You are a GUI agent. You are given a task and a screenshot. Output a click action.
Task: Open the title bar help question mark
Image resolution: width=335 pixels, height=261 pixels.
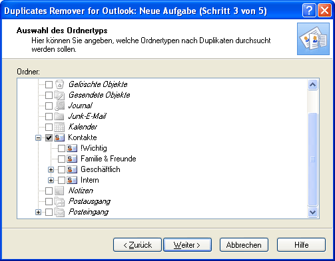pyautogui.click(x=309, y=11)
